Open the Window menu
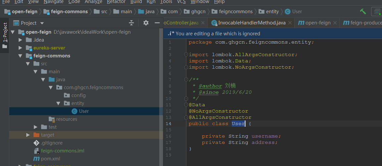Image resolution: width=382 pixels, height=166 pixels. (x=200, y=2)
